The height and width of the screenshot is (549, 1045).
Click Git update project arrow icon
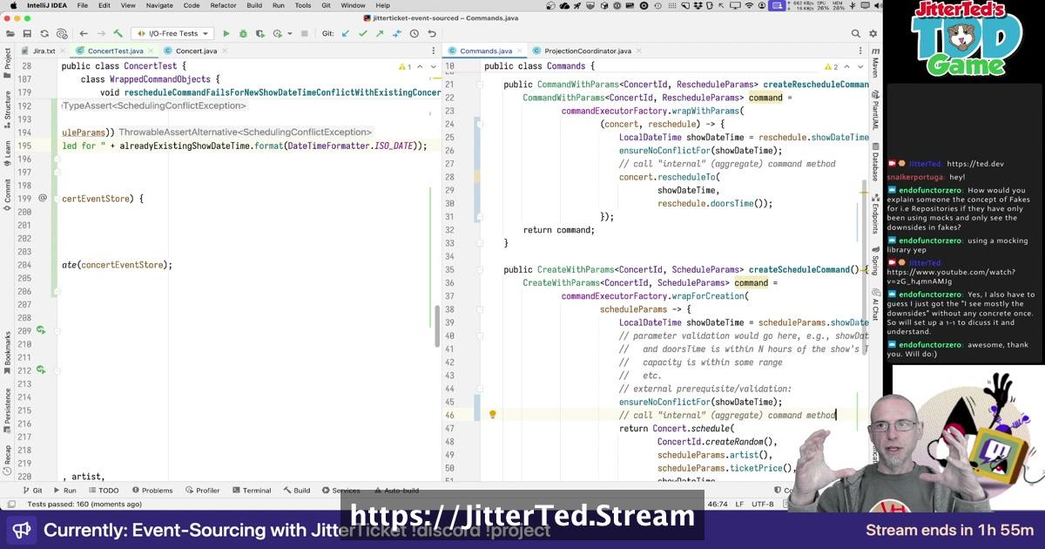tap(346, 34)
